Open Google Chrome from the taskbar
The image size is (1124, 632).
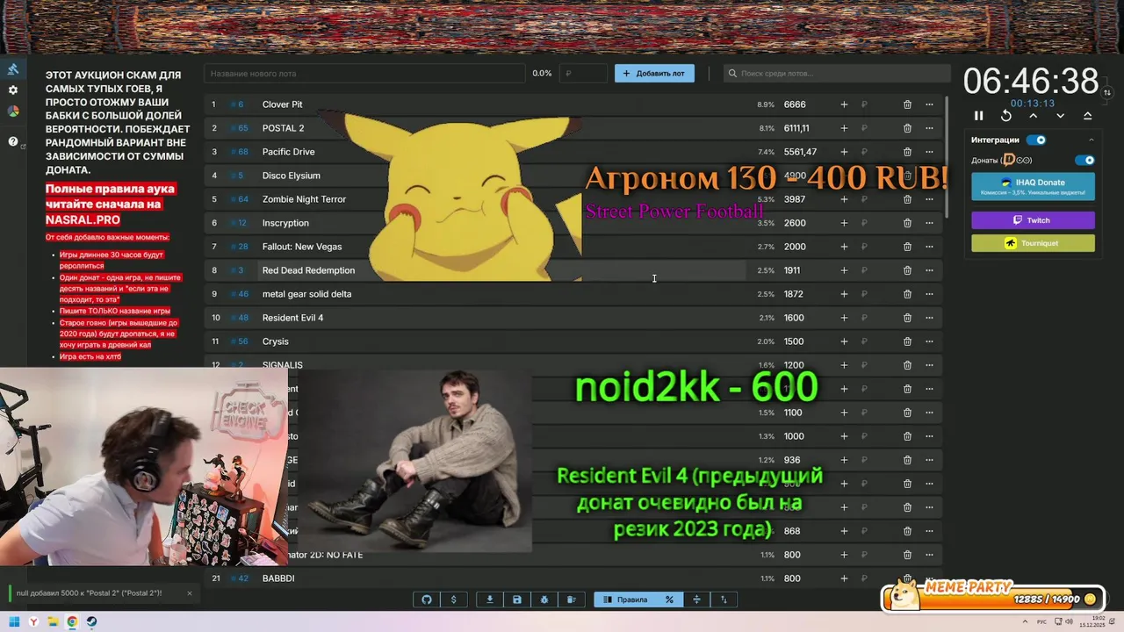point(72,622)
